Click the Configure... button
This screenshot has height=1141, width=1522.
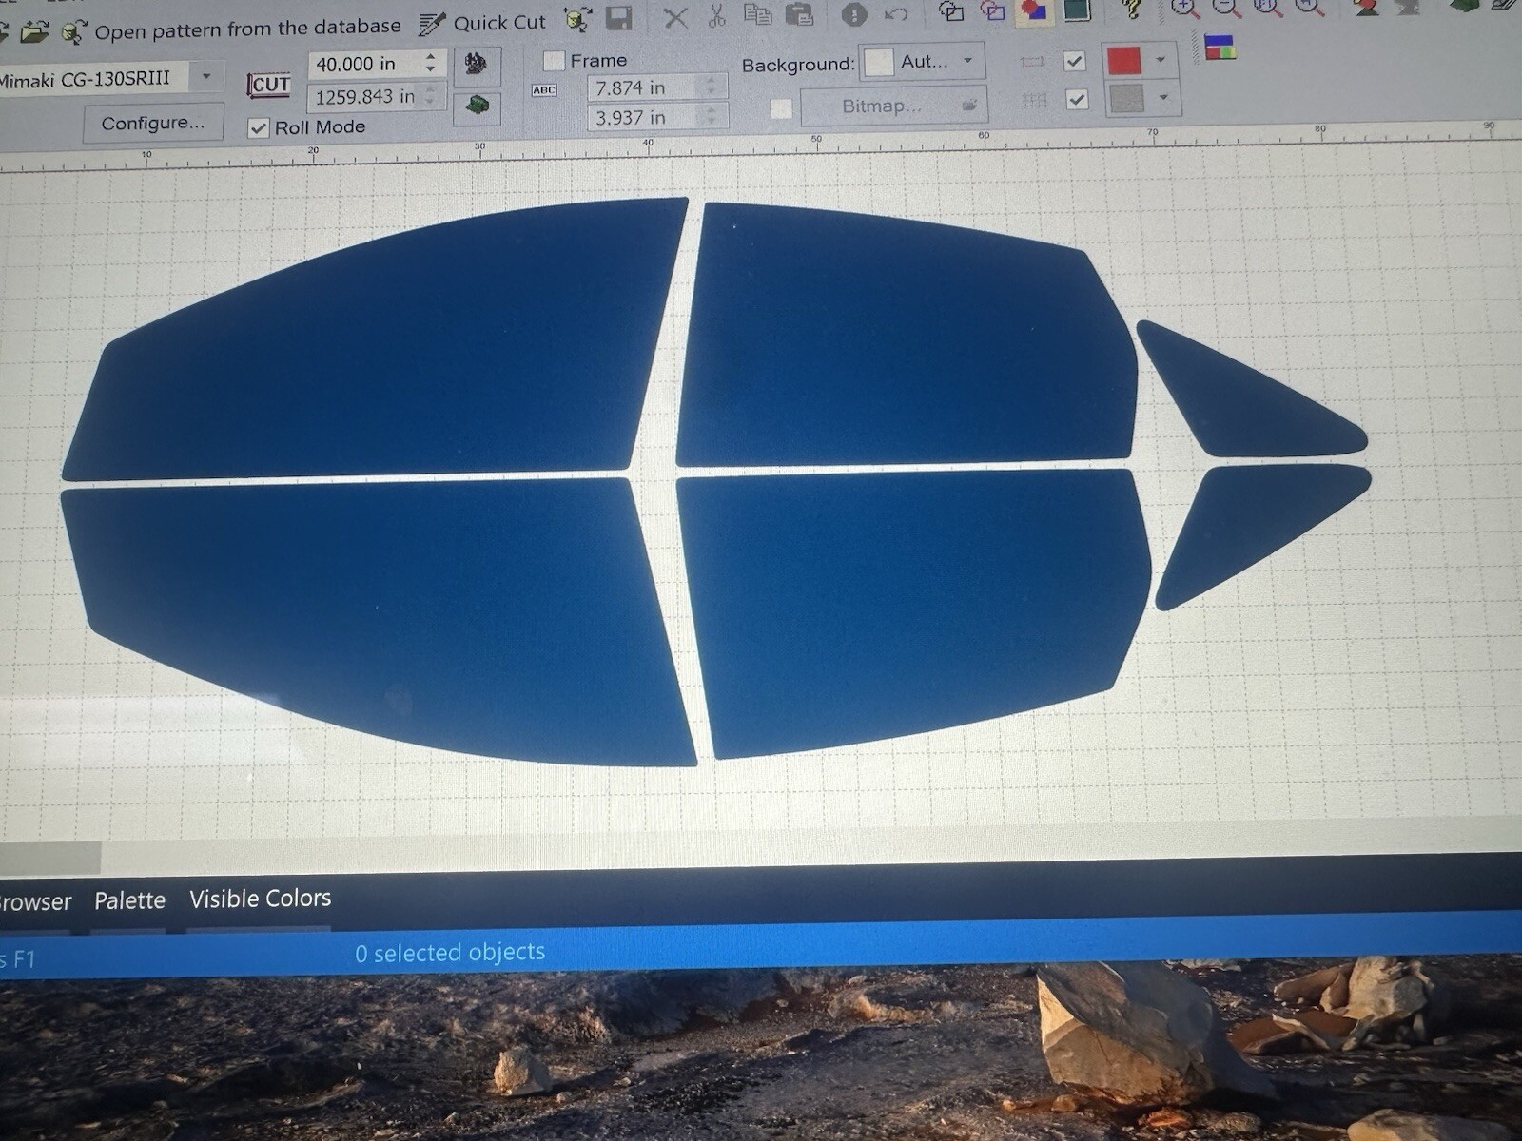tap(153, 123)
